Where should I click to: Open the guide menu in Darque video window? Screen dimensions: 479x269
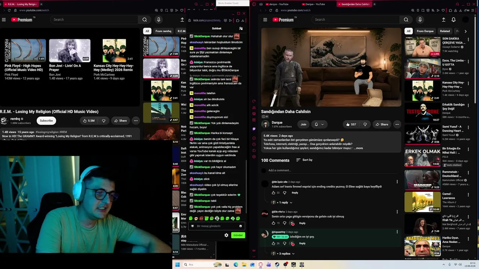click(x=265, y=20)
